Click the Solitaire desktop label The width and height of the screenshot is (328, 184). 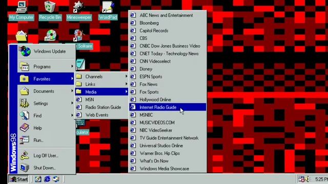(85, 46)
